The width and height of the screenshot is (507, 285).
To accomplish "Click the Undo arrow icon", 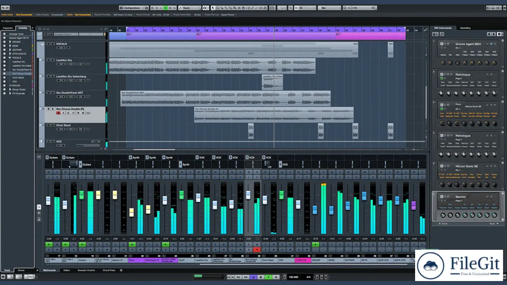I will coord(3,8).
